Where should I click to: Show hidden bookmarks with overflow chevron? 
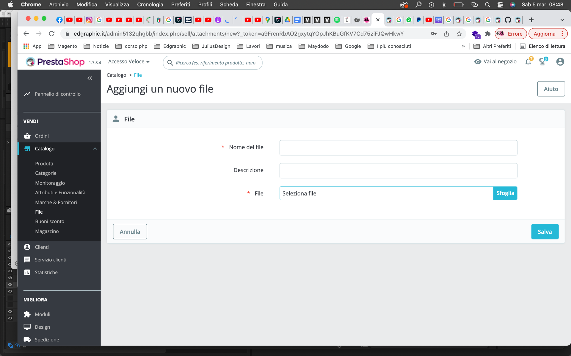point(463,46)
